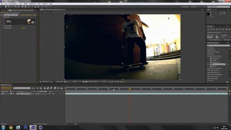Screen dimensions: 231x130
Task: Select the Eraser tool
Action: click(39, 6)
